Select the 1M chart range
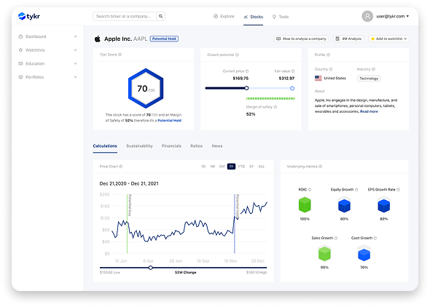This screenshot has width=430, height=307. (212, 167)
